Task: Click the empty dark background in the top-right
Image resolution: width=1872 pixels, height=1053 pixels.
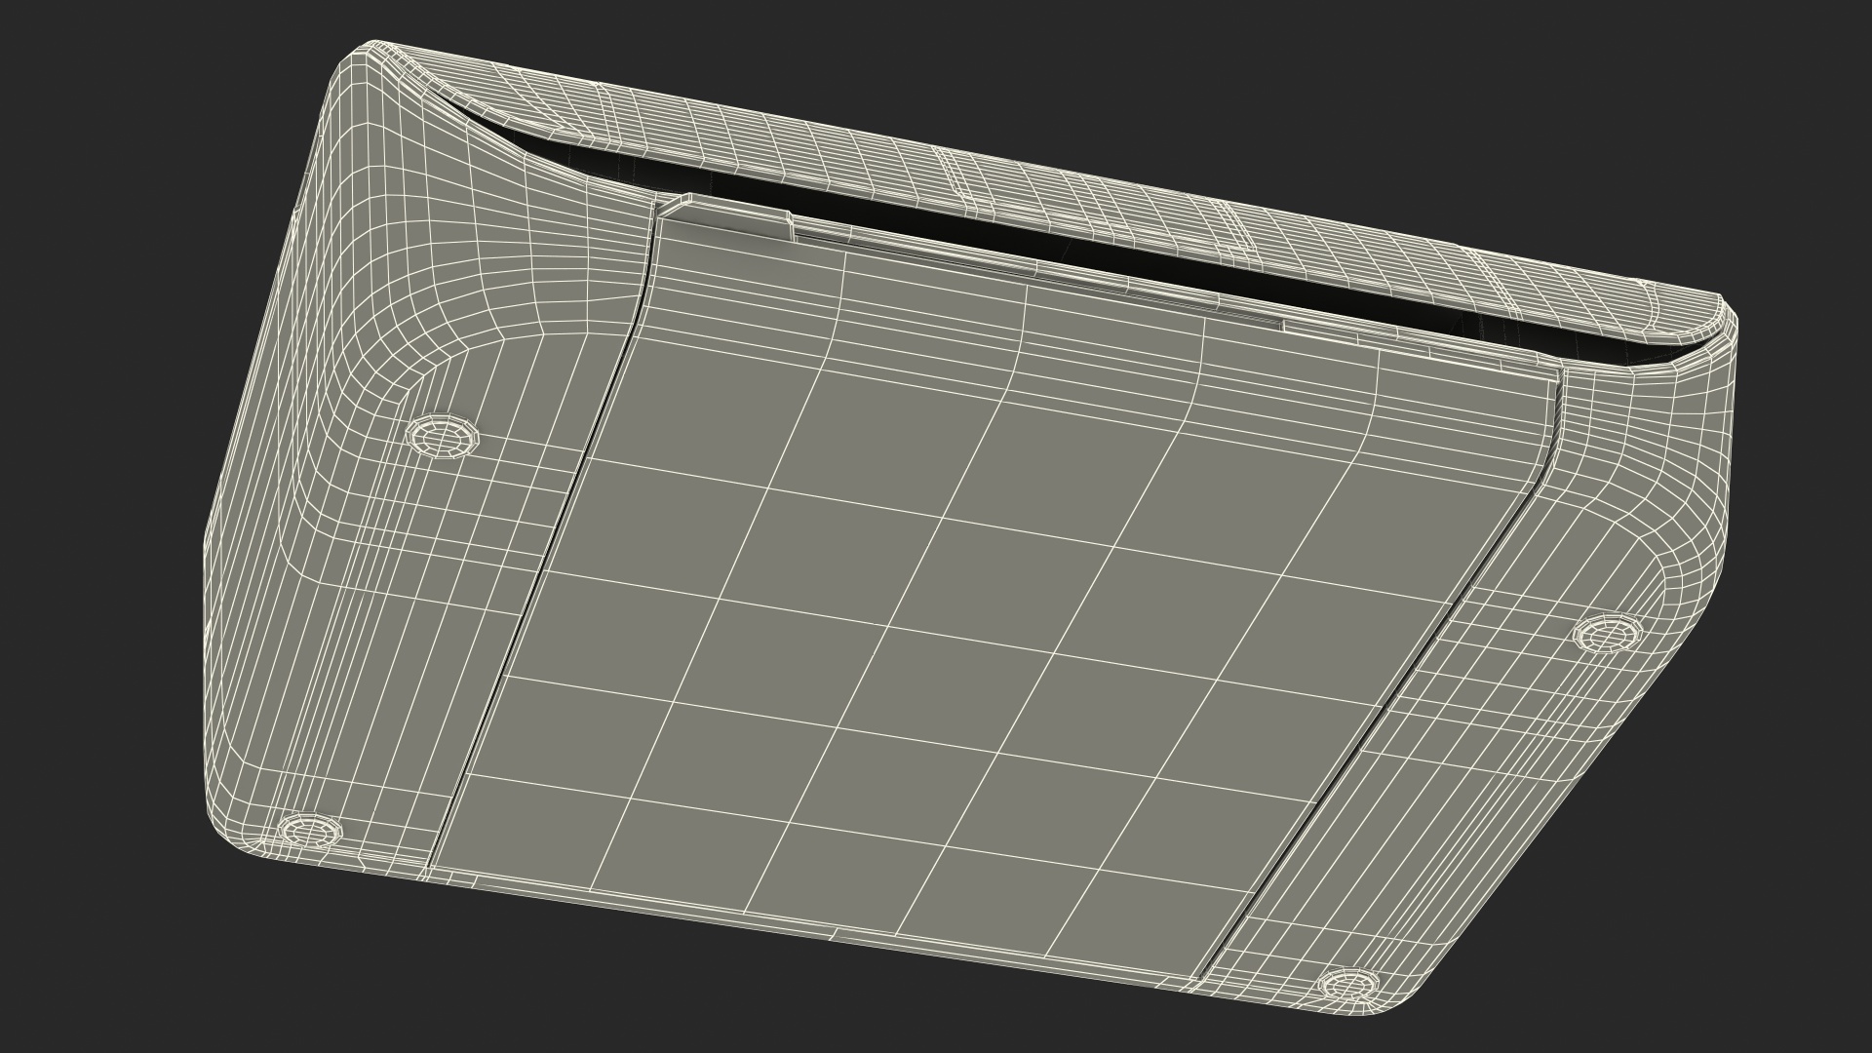Action: point(1706,97)
